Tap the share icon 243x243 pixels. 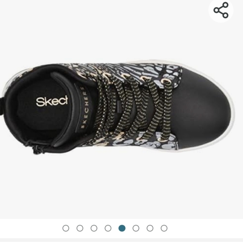(x=221, y=10)
